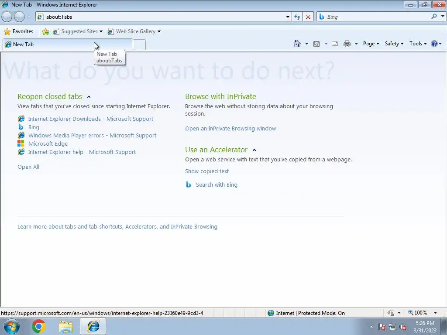This screenshot has width=447, height=335.
Task: Click the magnifier Search icon
Action: coord(434,17)
